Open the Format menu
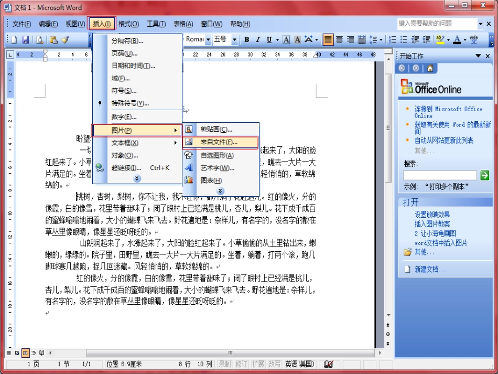The width and height of the screenshot is (498, 374). point(128,24)
